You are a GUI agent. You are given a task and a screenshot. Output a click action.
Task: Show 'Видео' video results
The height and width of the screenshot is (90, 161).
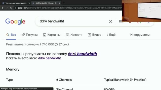tap(95, 35)
